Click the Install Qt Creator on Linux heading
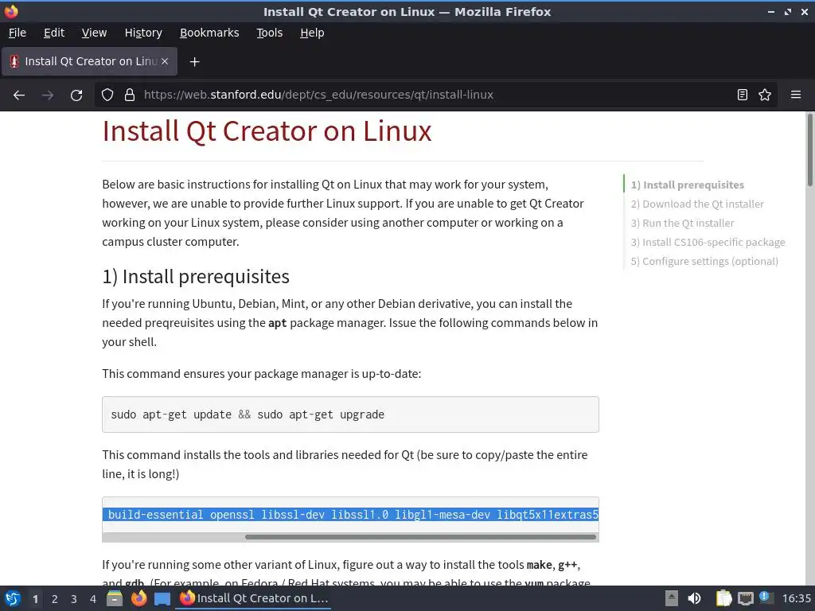The image size is (815, 611). coord(267,131)
